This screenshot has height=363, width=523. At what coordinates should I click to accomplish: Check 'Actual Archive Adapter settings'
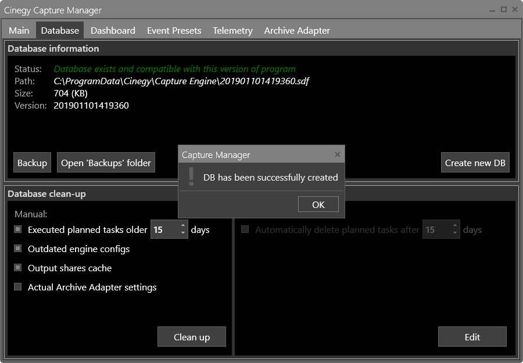[17, 287]
